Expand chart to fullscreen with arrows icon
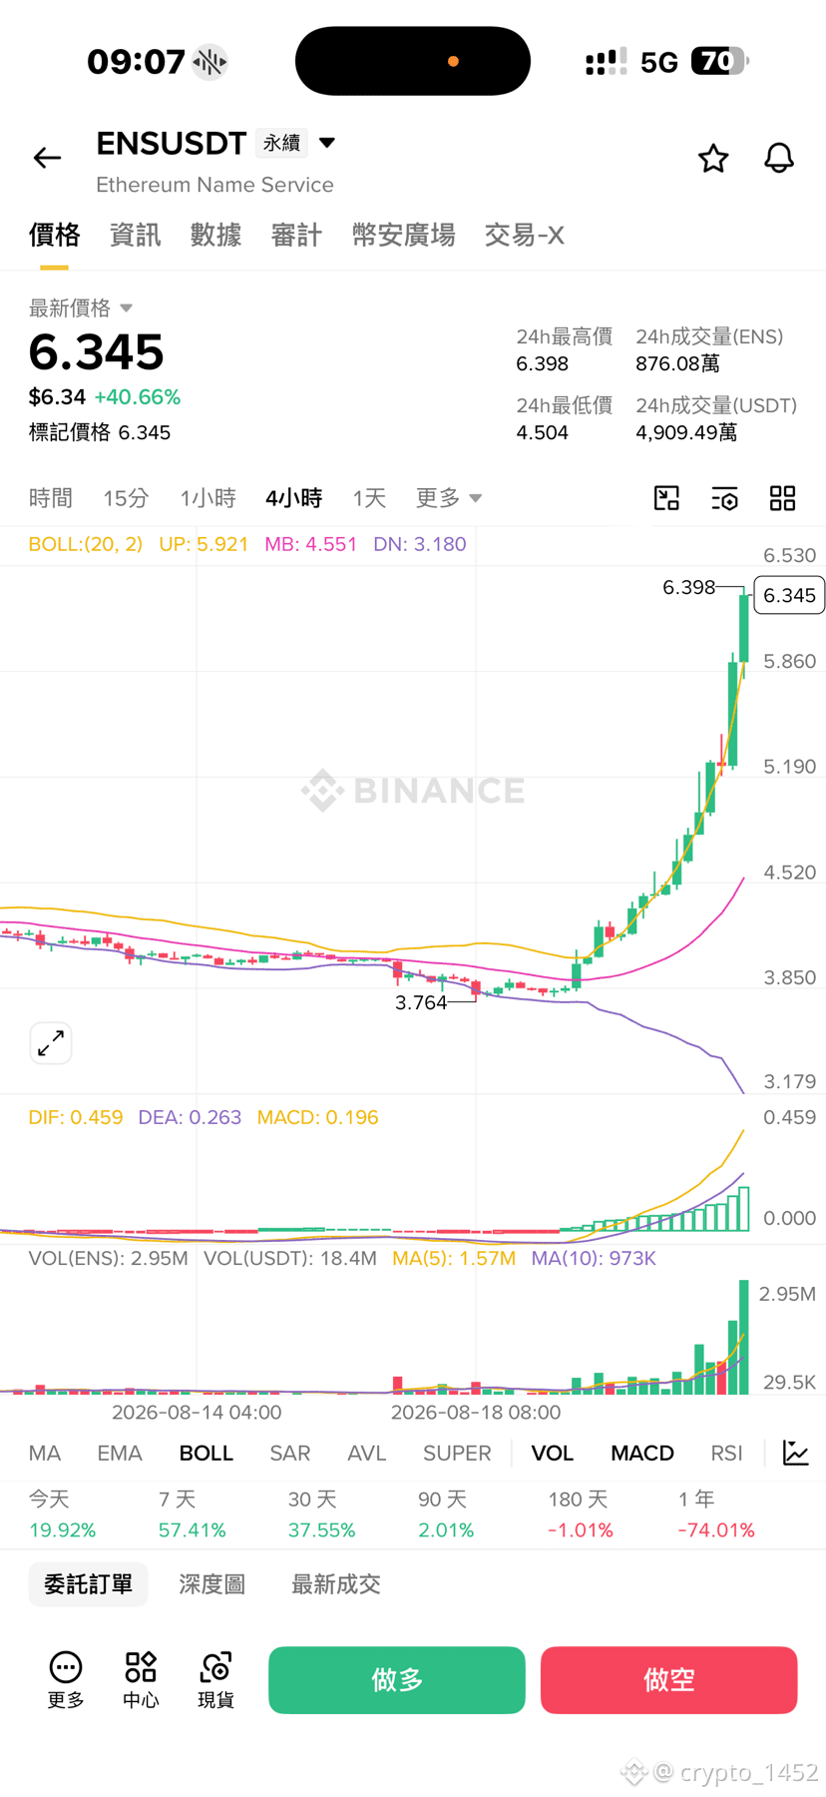The width and height of the screenshot is (826, 1797). coord(51,1043)
